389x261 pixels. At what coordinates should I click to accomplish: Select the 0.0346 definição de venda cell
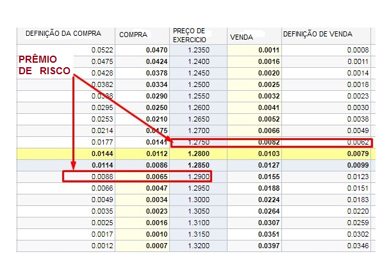tap(358, 246)
